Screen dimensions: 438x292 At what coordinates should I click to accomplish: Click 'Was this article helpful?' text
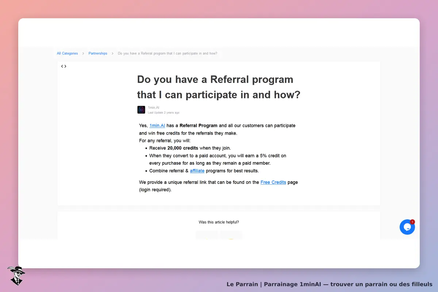(x=219, y=222)
